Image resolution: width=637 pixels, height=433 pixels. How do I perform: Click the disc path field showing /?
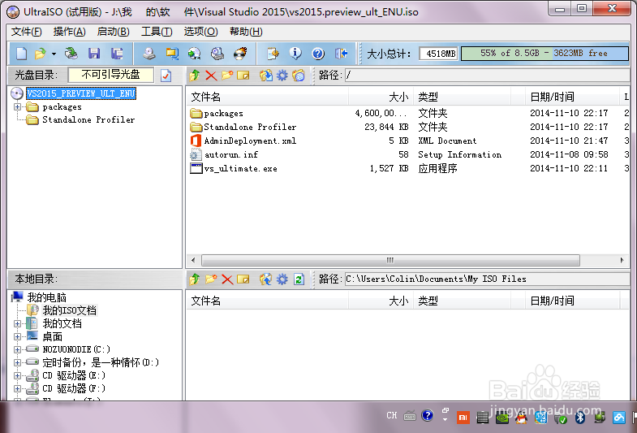tap(487, 76)
